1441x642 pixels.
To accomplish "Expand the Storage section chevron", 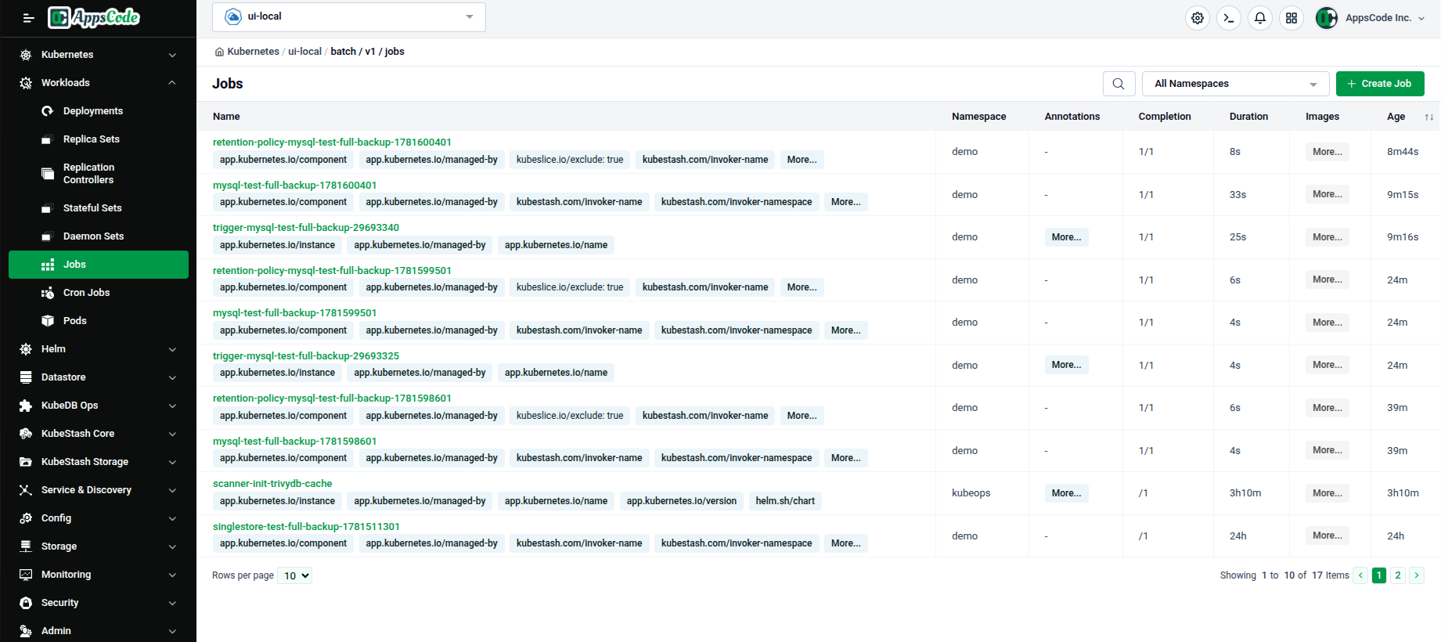I will (172, 546).
